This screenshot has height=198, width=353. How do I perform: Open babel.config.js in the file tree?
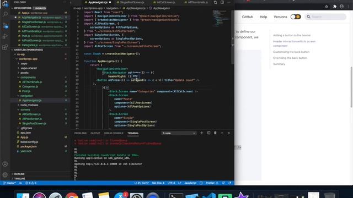point(29,142)
